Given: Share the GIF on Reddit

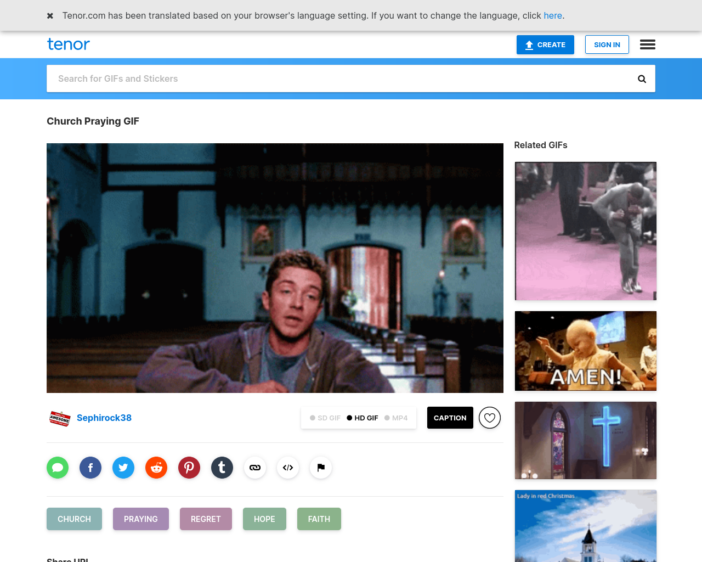Looking at the screenshot, I should [156, 468].
